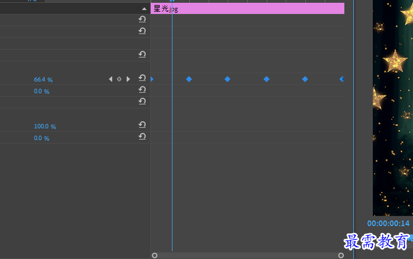Jump to next keyframe arrow

click(x=128, y=79)
